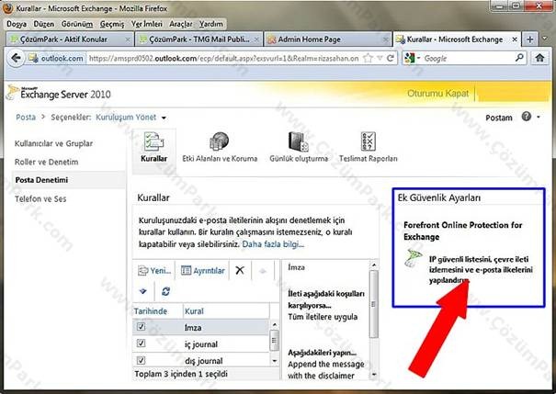The width and height of the screenshot is (556, 394).
Task: Close the ÇözümPark - TMG Mail tab
Action: pyautogui.click(x=256, y=39)
